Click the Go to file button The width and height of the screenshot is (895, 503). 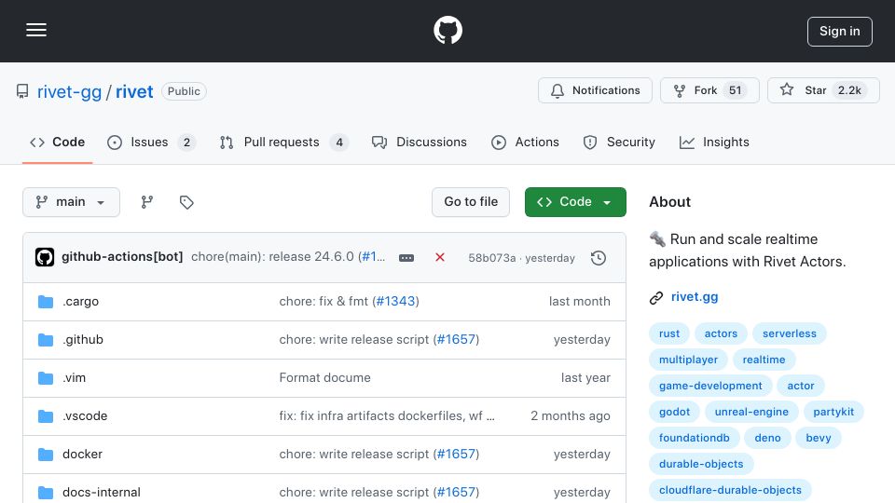[471, 202]
